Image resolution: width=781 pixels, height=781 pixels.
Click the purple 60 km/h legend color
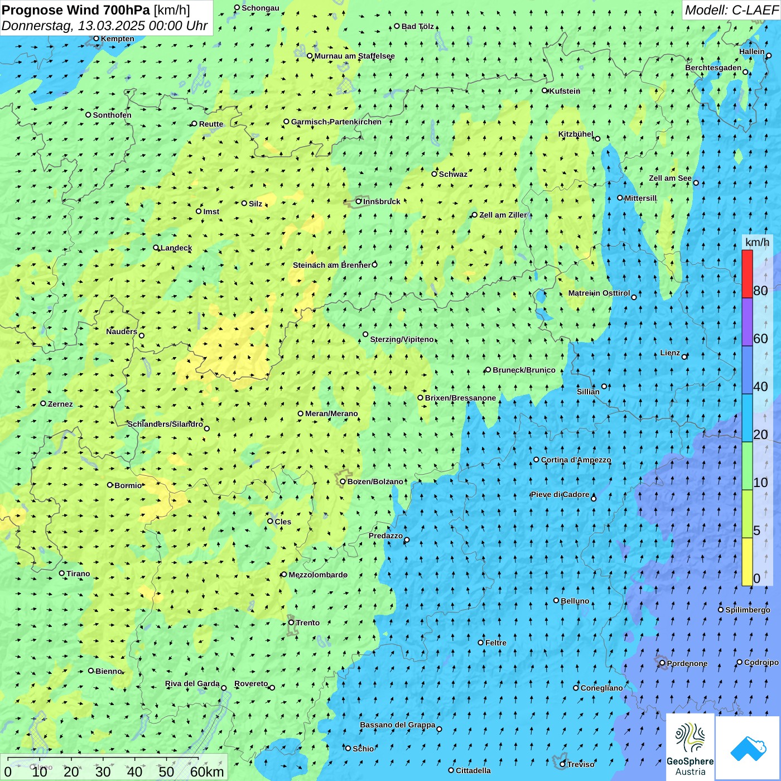(747, 322)
